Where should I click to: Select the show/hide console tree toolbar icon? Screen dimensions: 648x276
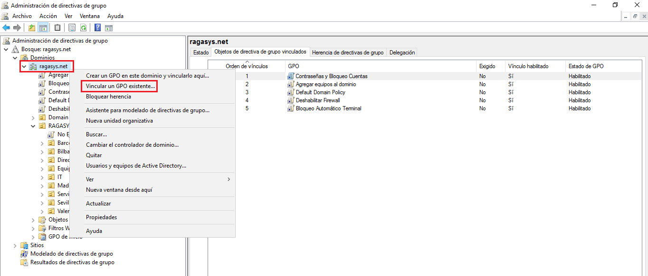coord(43,27)
